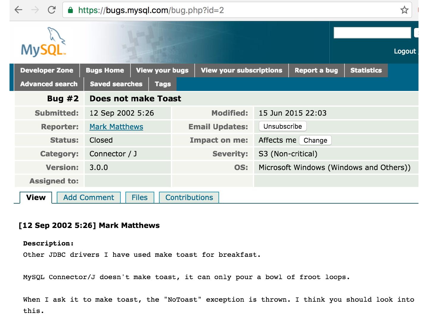Click the bug title 'Does not make Toast'
The height and width of the screenshot is (321, 428).
135,99
